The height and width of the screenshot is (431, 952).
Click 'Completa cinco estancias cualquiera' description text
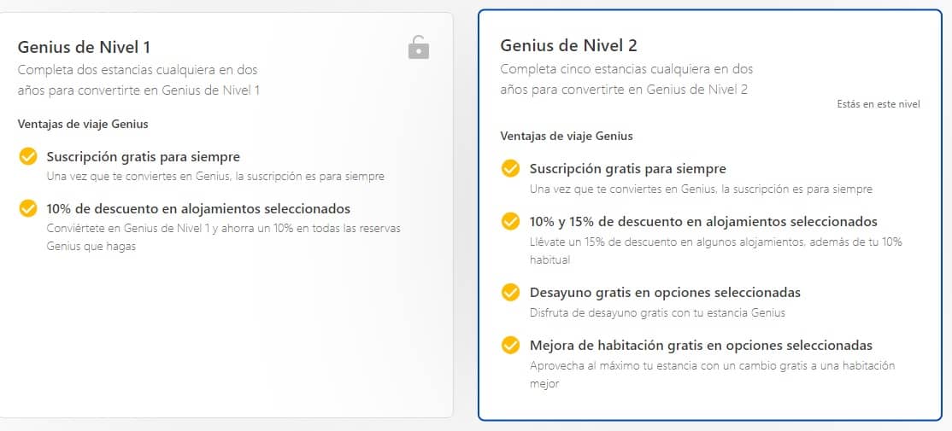[x=626, y=79]
